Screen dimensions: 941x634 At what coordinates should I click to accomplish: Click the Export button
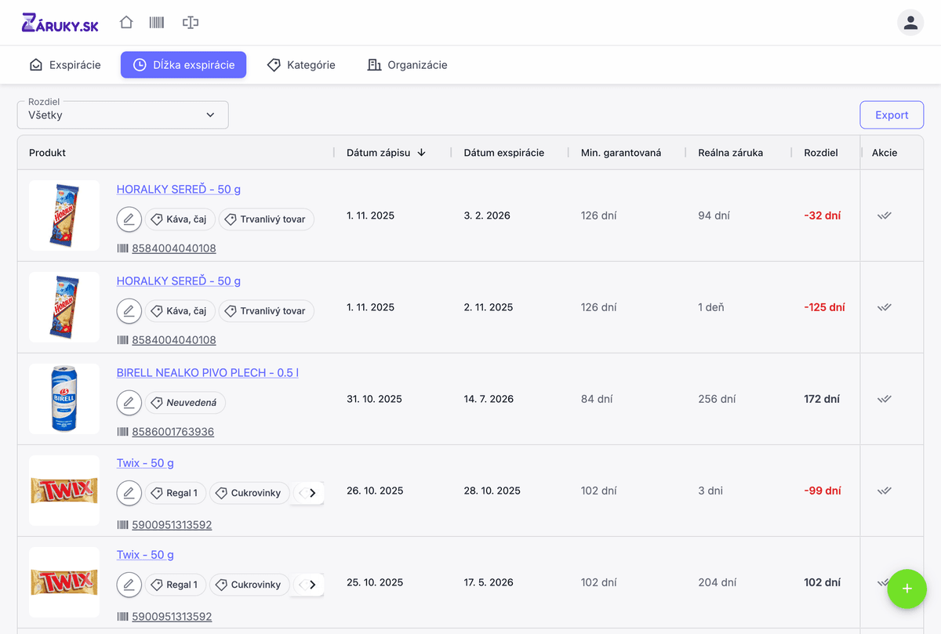click(x=892, y=115)
